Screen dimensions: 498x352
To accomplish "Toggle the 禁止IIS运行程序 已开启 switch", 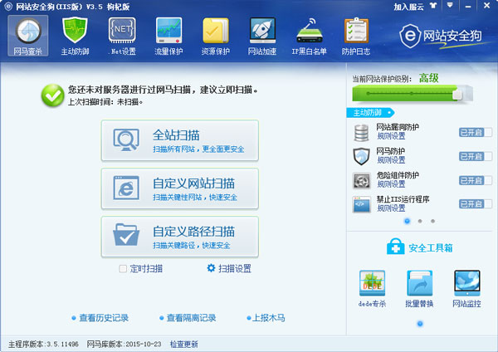I will 475,204.
